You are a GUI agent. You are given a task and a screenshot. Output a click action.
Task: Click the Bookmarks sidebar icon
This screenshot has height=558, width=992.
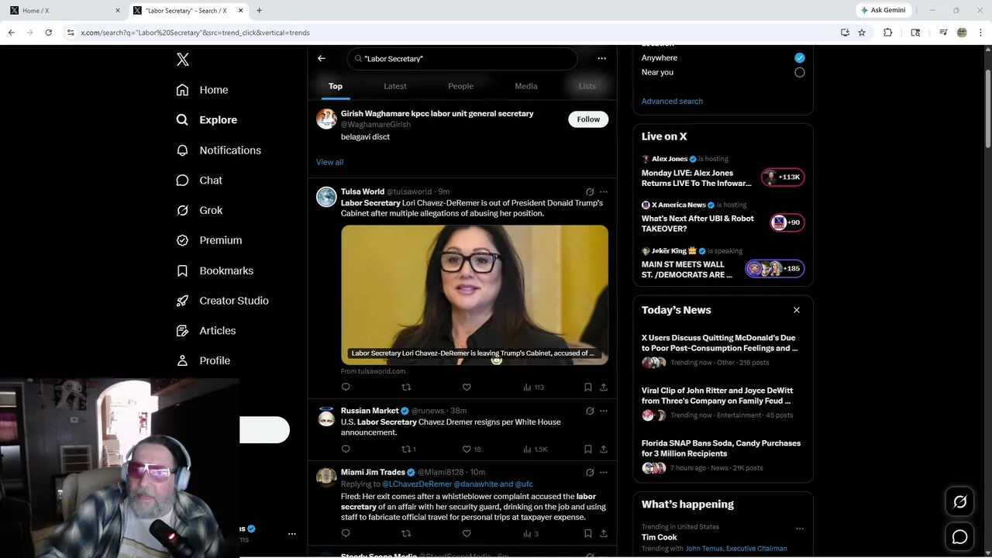(x=183, y=270)
